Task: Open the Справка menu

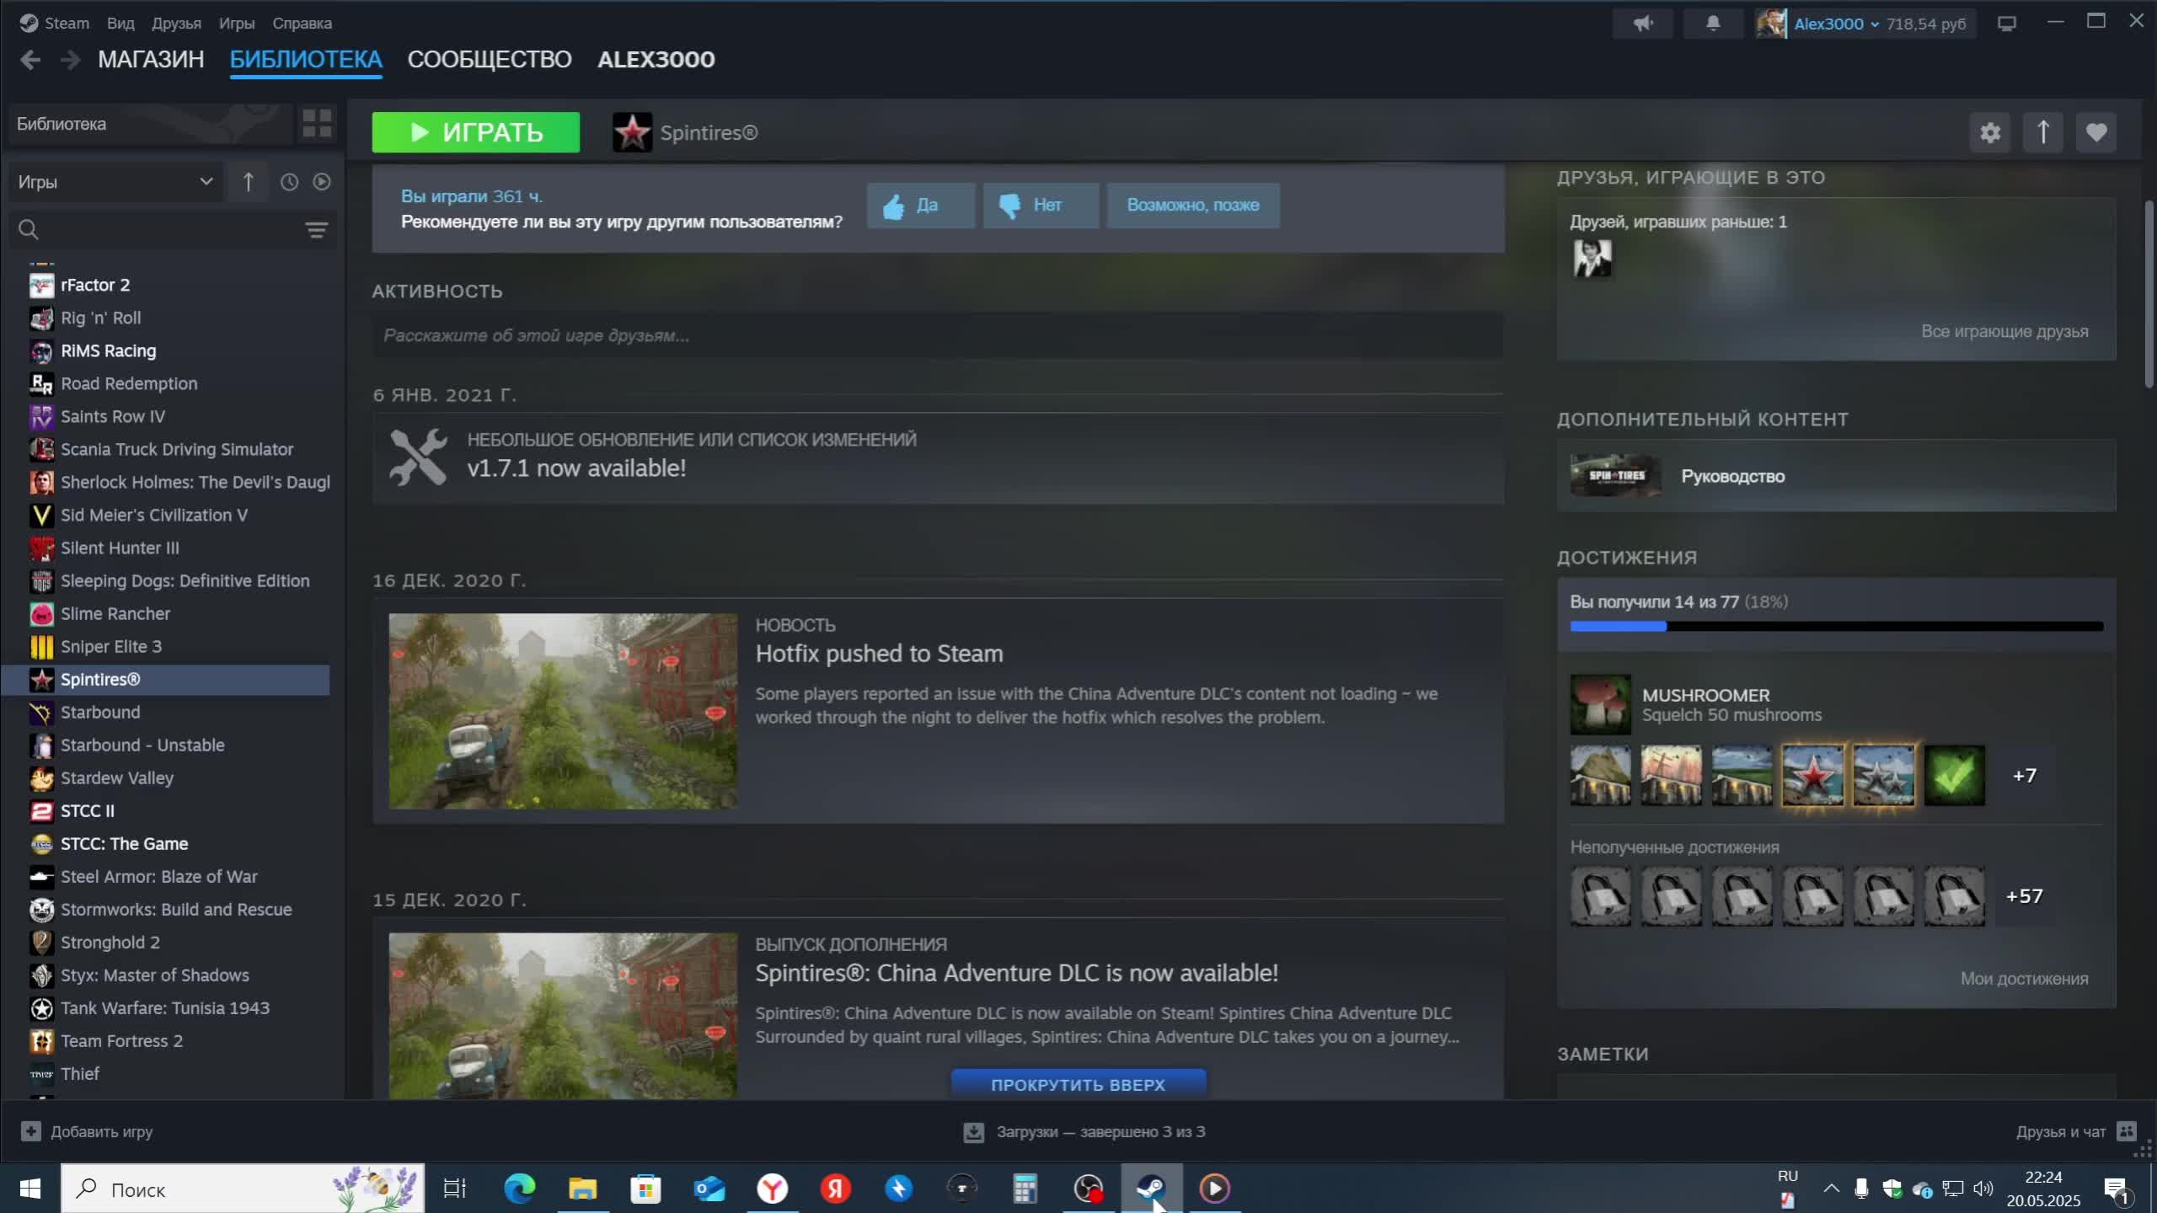Action: [x=302, y=24]
